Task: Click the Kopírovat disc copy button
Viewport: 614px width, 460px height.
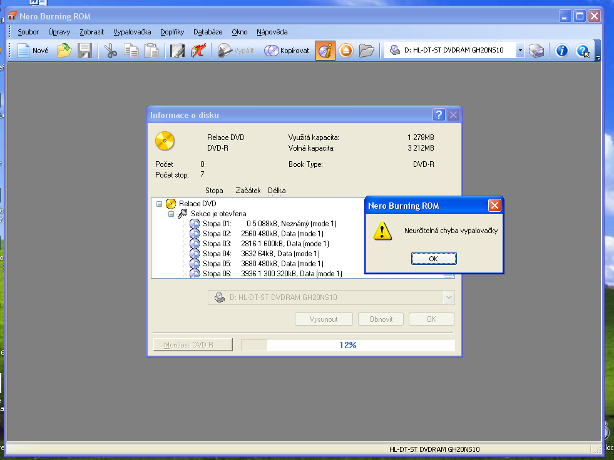Action: coord(287,51)
